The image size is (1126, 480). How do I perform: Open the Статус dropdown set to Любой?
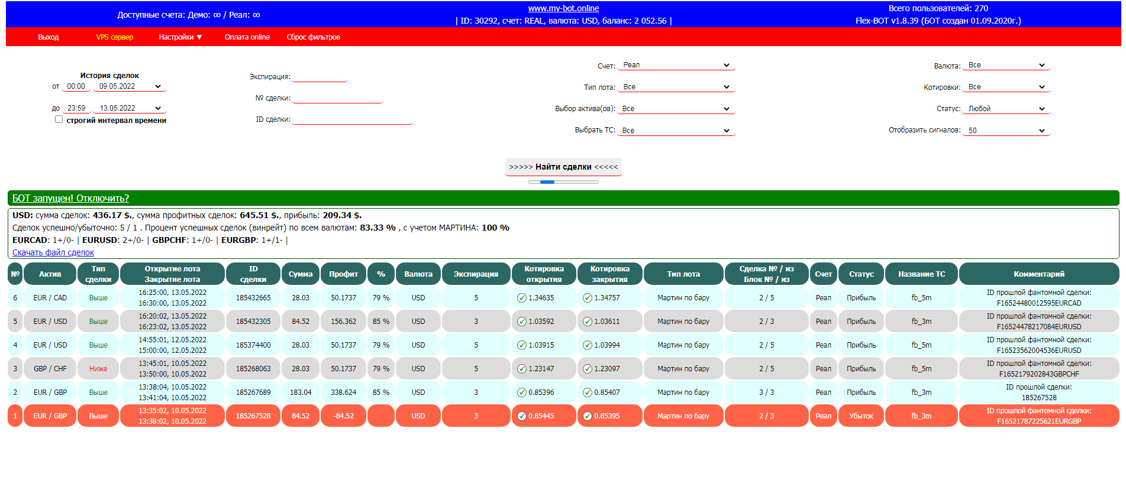pyautogui.click(x=1006, y=109)
